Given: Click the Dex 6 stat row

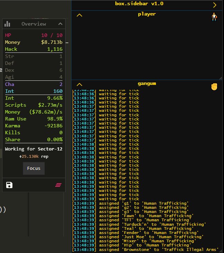Looking at the screenshot, I should point(34,70).
